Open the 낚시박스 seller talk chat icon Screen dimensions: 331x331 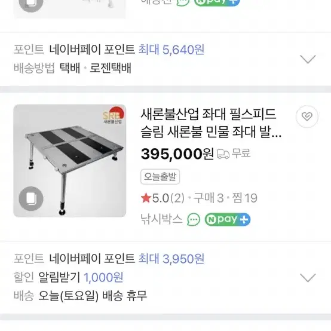[x=194, y=219]
